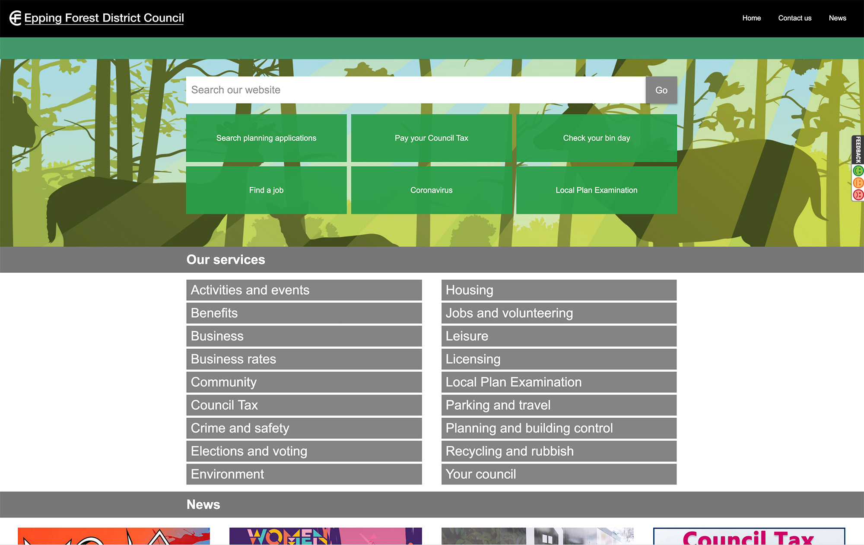Click the orange neutral feedback face
Image resolution: width=864 pixels, height=545 pixels.
point(858,183)
